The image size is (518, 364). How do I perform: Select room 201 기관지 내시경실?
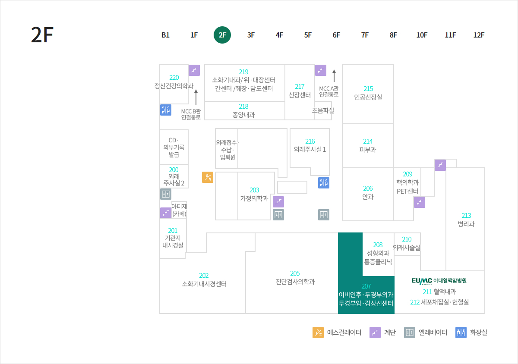[173, 238]
